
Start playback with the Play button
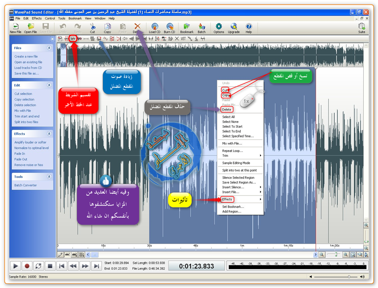coord(16,266)
